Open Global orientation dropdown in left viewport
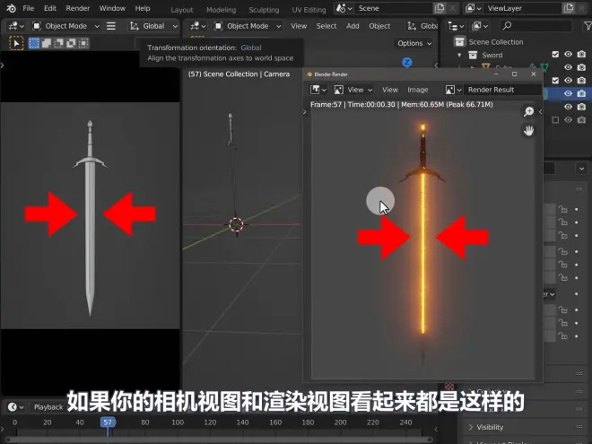The height and width of the screenshot is (444, 592). pos(152,26)
